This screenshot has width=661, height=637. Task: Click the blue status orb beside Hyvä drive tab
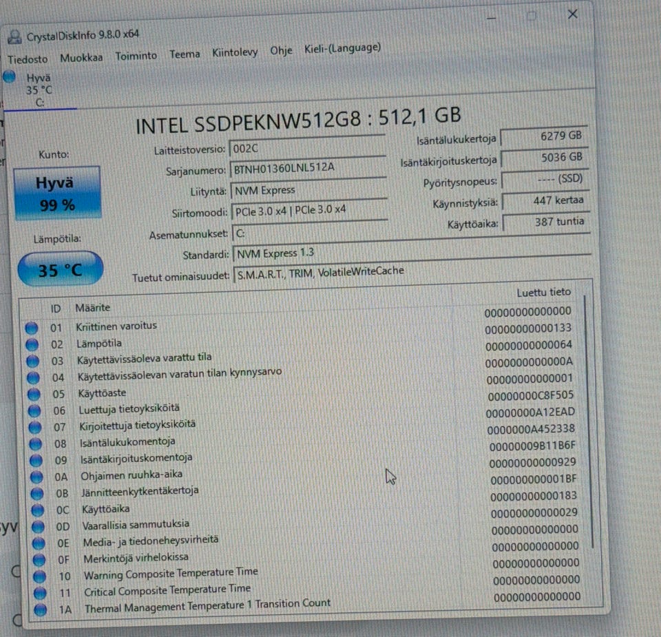click(9, 76)
